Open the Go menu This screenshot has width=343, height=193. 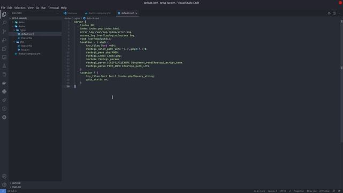[x=38, y=8]
